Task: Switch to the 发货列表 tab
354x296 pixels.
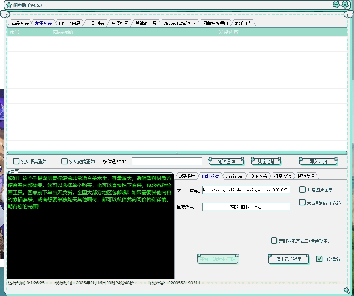Action: coord(43,23)
